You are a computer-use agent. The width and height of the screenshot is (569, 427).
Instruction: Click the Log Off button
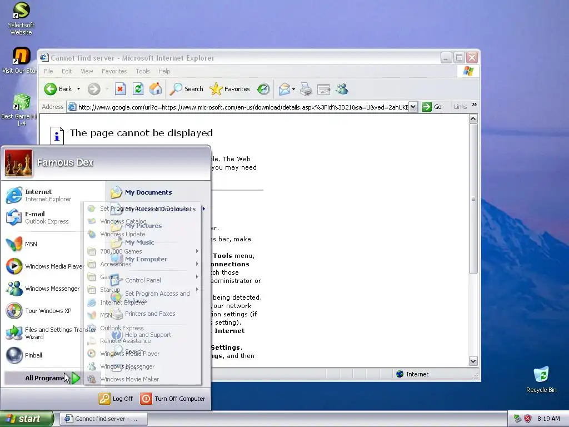point(116,399)
